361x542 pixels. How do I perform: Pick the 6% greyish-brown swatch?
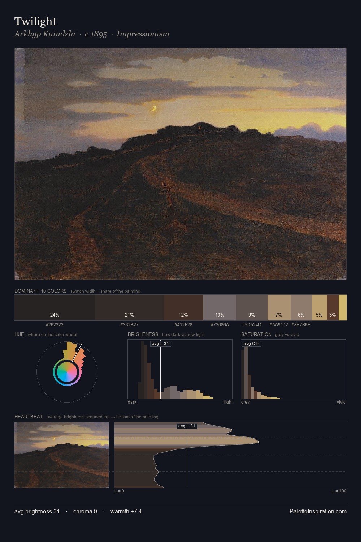(301, 307)
